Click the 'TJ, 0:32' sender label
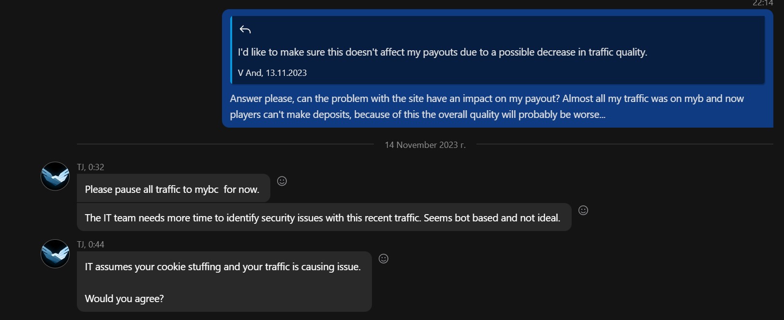The image size is (784, 320). pyautogui.click(x=90, y=167)
